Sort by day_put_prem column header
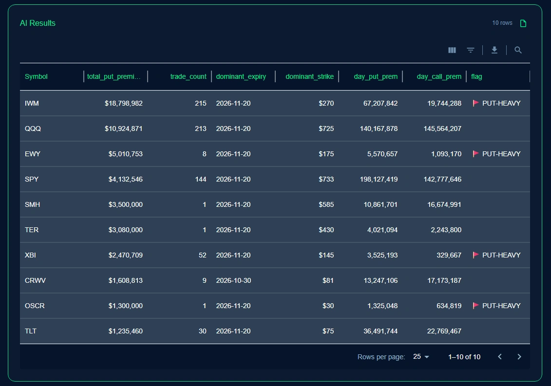 coord(376,76)
